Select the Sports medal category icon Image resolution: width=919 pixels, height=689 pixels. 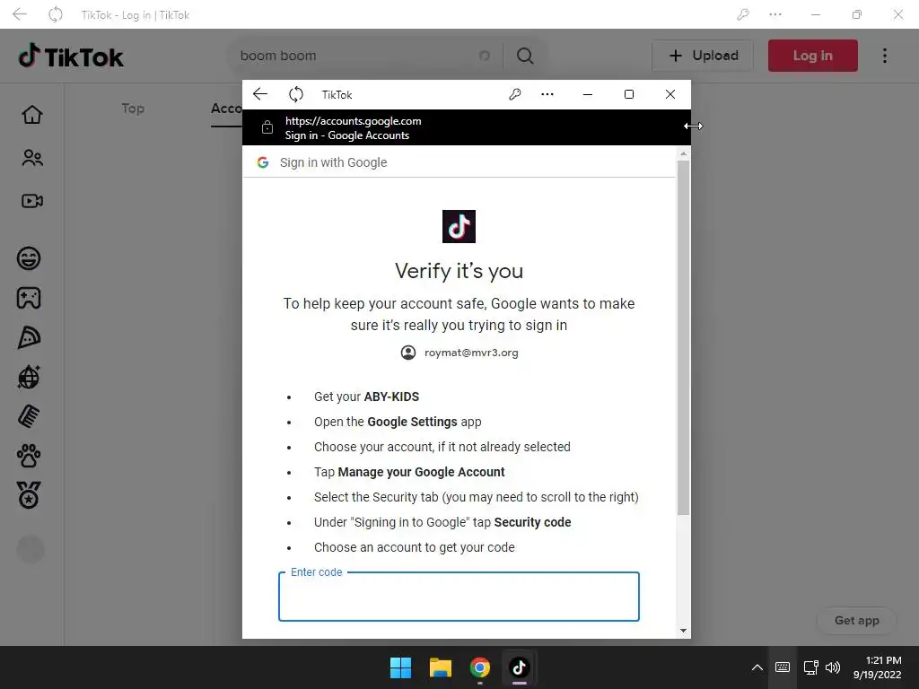click(29, 495)
